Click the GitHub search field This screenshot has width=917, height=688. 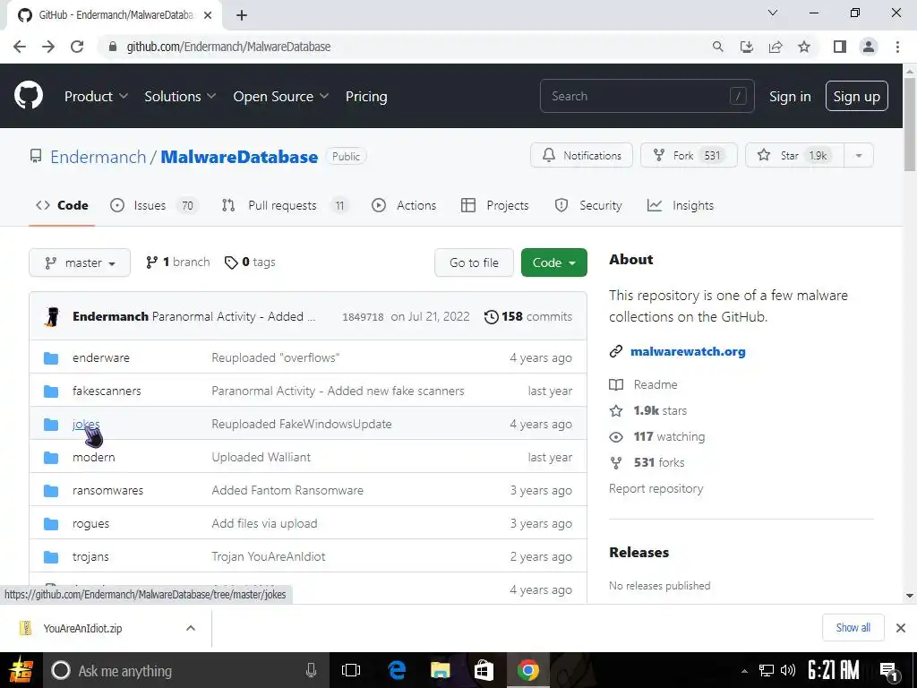click(x=647, y=96)
